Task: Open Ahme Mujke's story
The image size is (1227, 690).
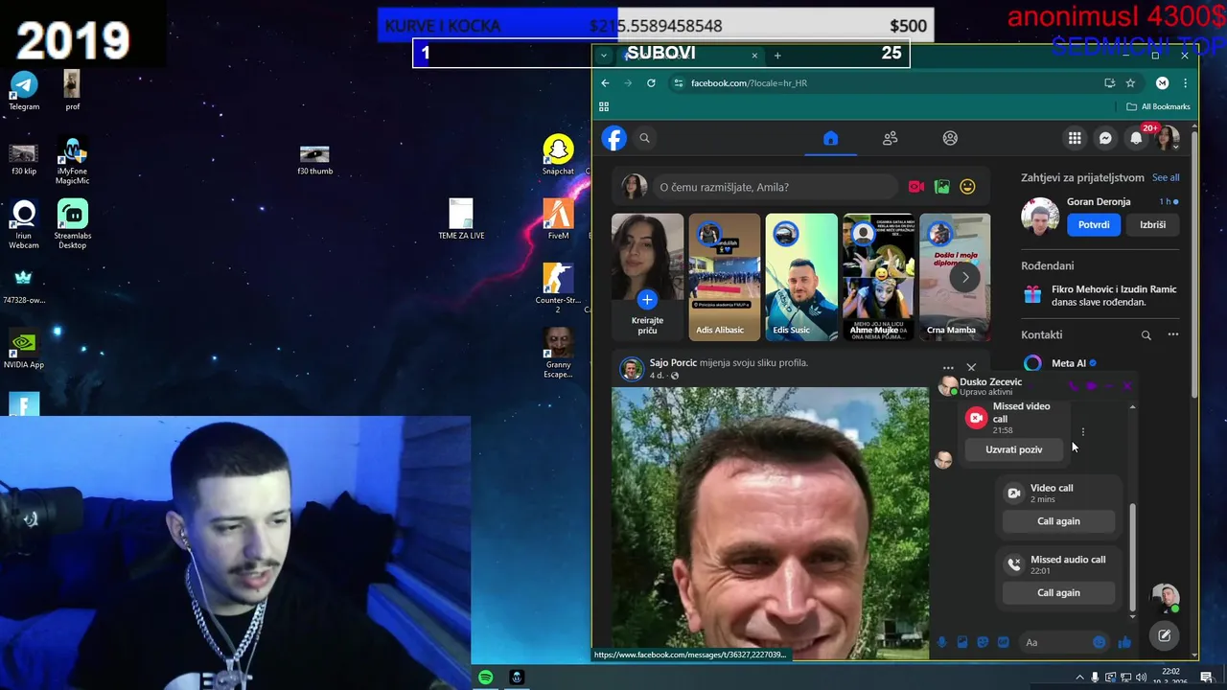Action: tap(877, 277)
